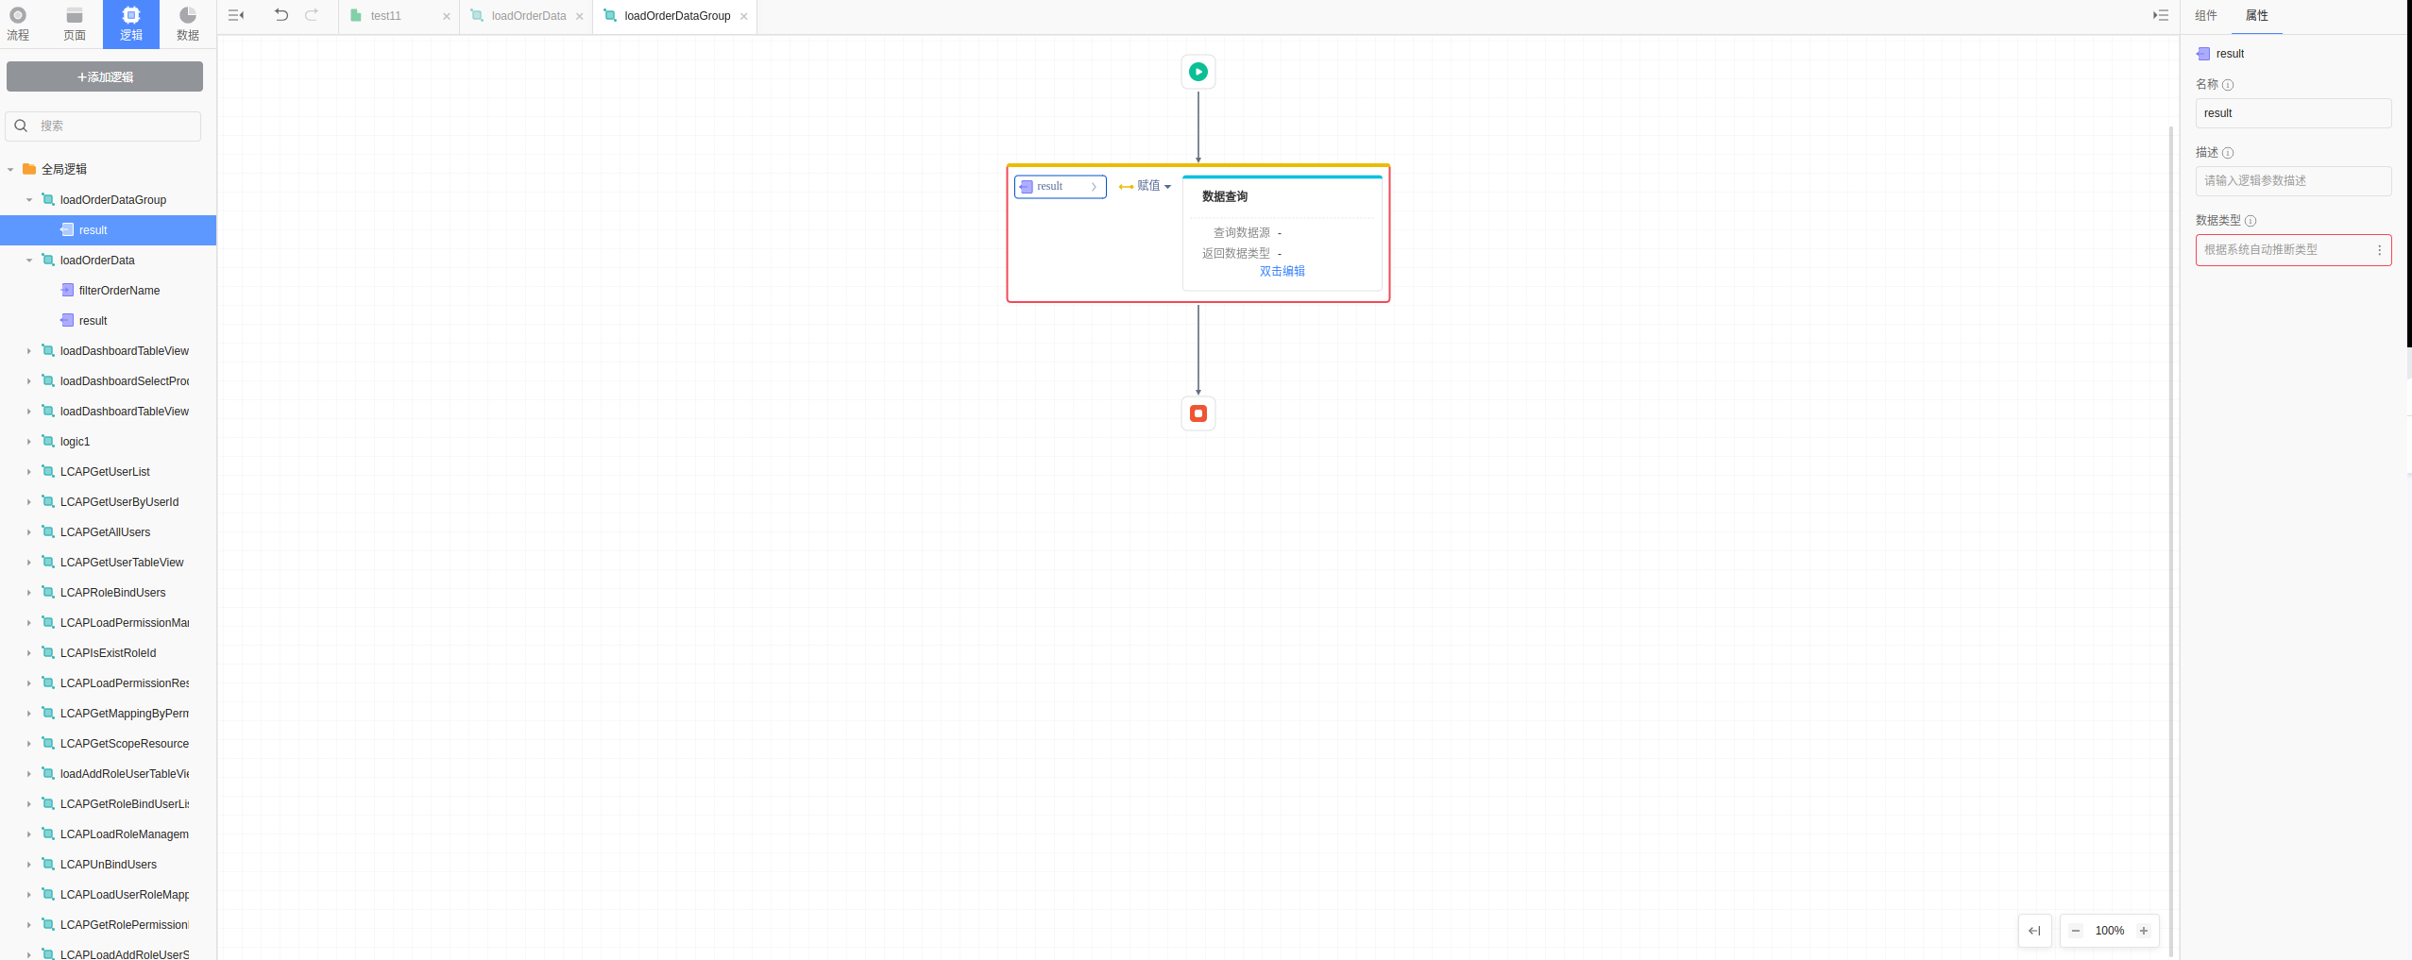Focus the 搜索 logic search field
This screenshot has width=2412, height=960.
click(x=104, y=126)
